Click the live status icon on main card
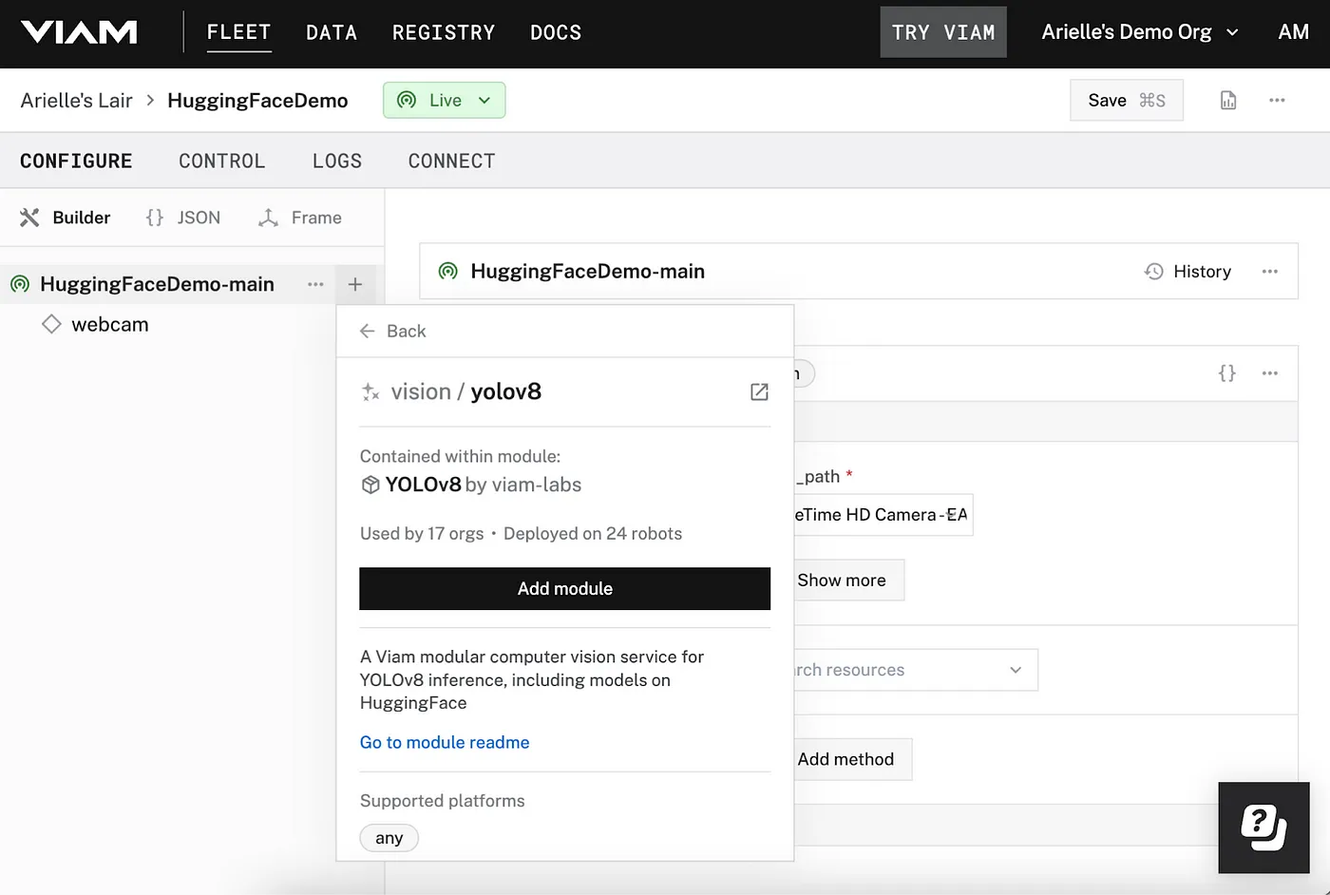 [x=447, y=272]
